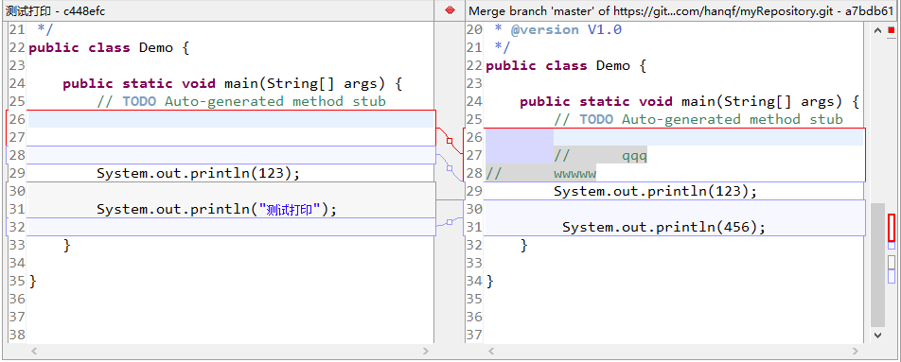Viewport: 901px width, 362px height.
Task: Select the '测试打印 - c448efc' pane title
Action: (56, 11)
